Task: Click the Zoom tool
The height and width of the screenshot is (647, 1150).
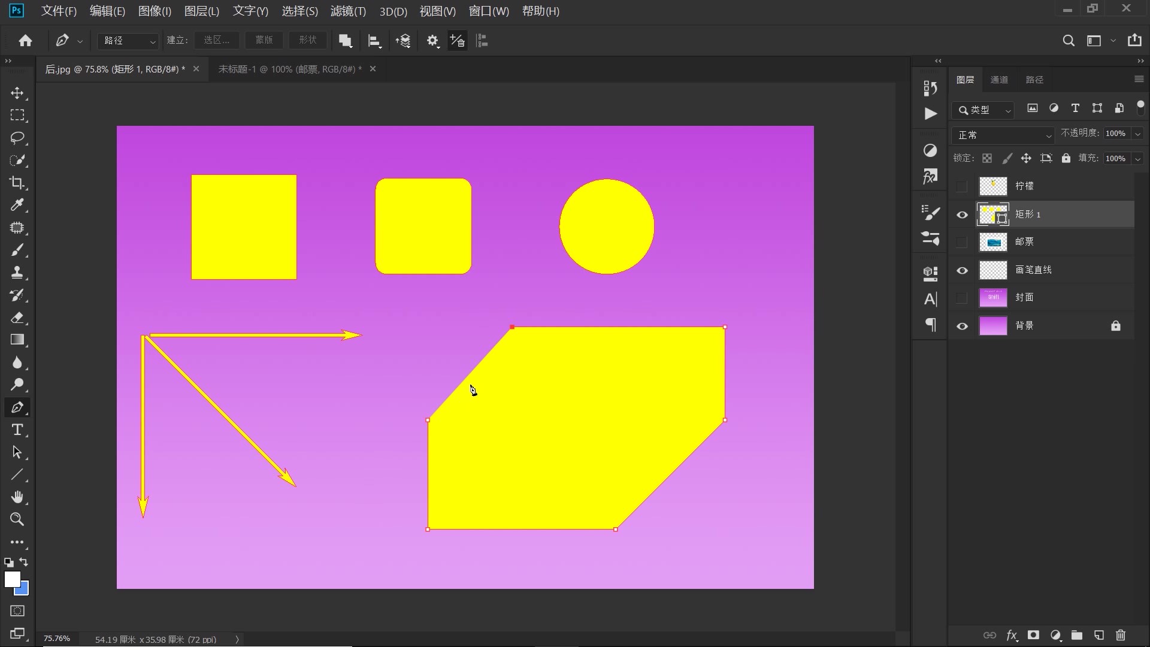Action: point(17,519)
